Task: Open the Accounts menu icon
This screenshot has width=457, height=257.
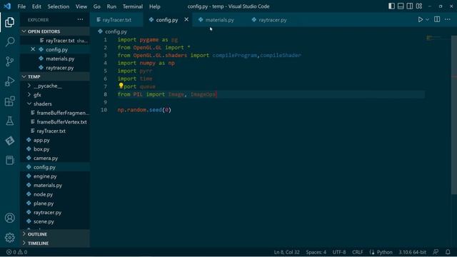Action: tap(9, 218)
